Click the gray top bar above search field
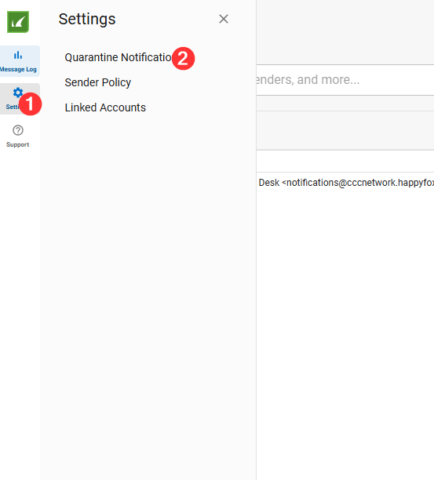 (345, 32)
